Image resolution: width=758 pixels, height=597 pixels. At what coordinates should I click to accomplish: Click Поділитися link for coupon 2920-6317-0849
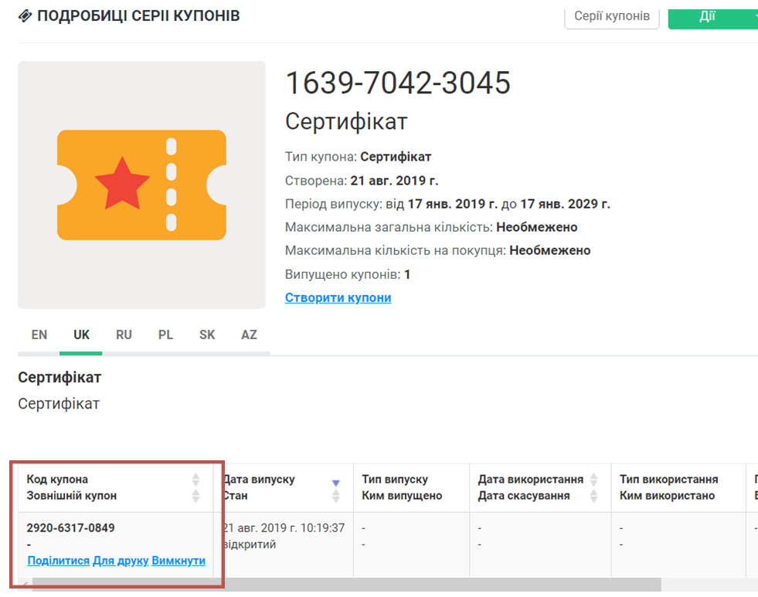pos(59,561)
